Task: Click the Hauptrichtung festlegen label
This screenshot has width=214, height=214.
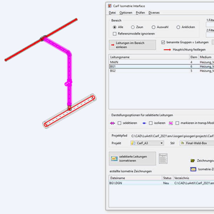Action: (189, 50)
